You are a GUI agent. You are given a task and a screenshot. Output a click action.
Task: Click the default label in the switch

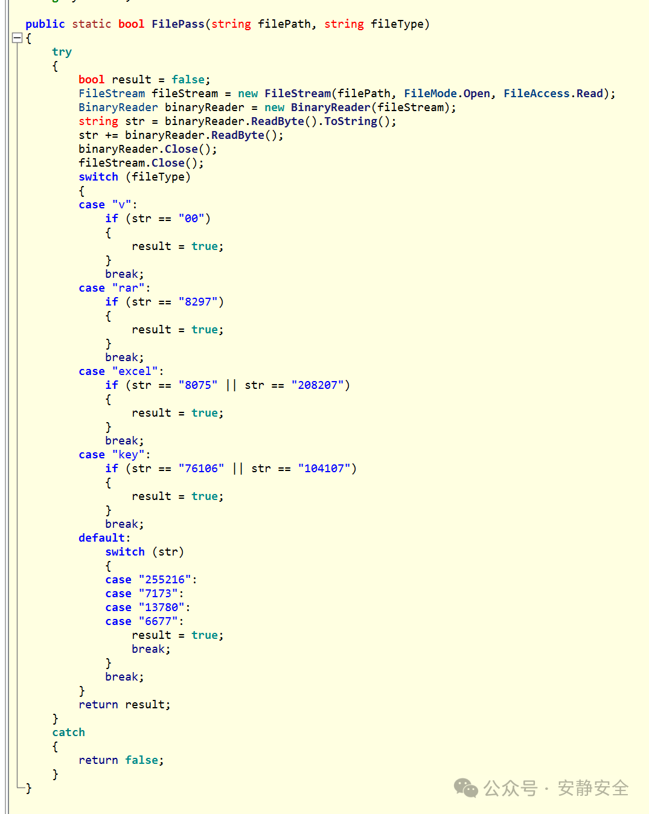click(101, 537)
